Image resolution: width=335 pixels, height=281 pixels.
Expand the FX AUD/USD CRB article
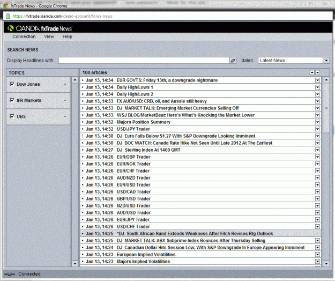coord(317,101)
